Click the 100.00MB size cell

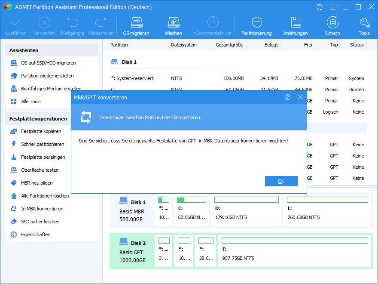tap(234, 78)
